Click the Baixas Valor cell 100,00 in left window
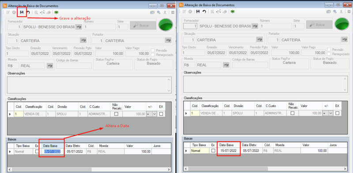Viewport: 353px width, 173px height. [138, 151]
